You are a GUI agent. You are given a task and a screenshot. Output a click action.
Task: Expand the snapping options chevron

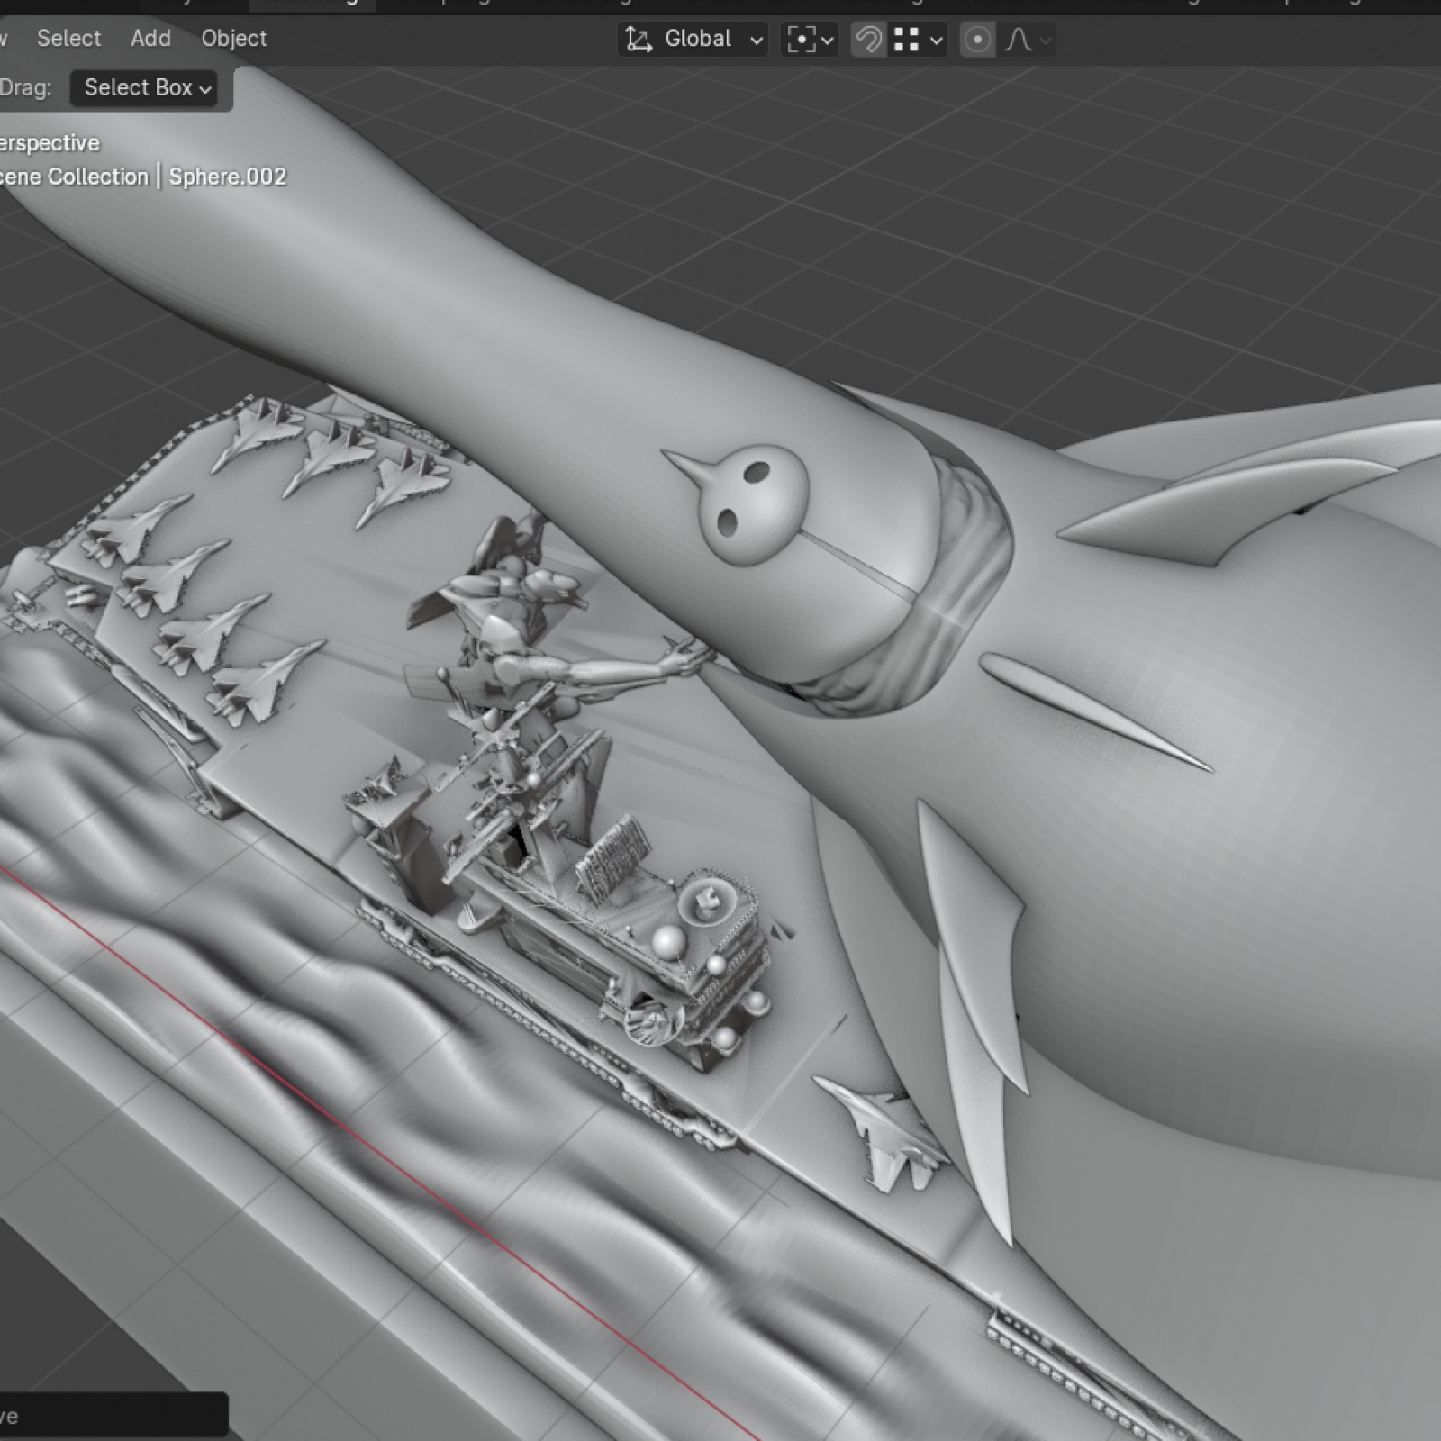coord(937,41)
